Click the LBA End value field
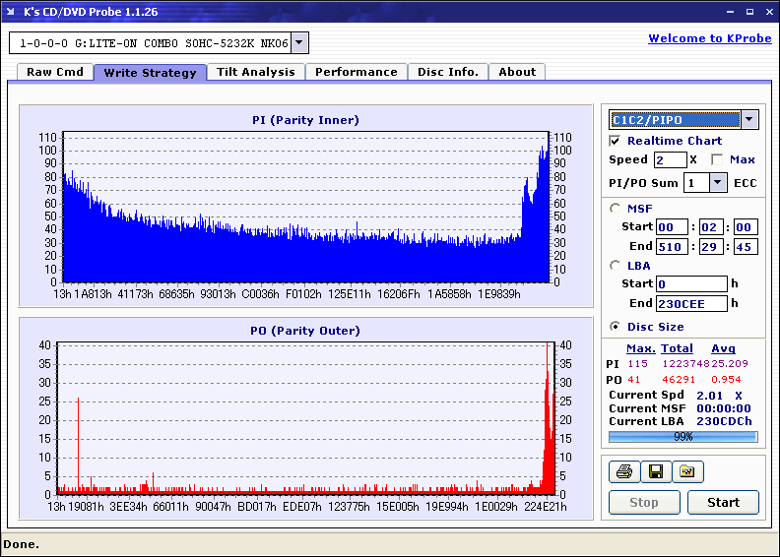Image resolution: width=780 pixels, height=557 pixels. coord(691,303)
